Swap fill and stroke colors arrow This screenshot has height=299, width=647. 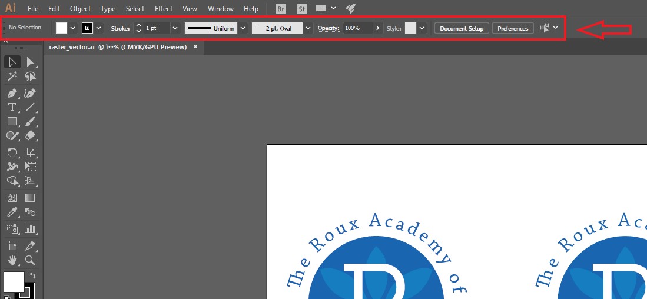coord(33,275)
